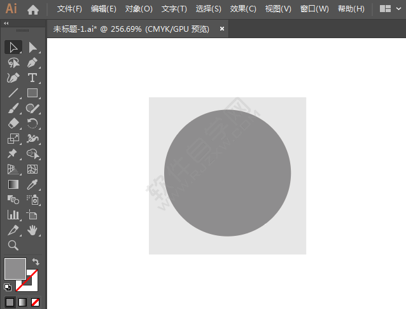Open the 窗口(W) menu
406x309 pixels.
[314, 9]
